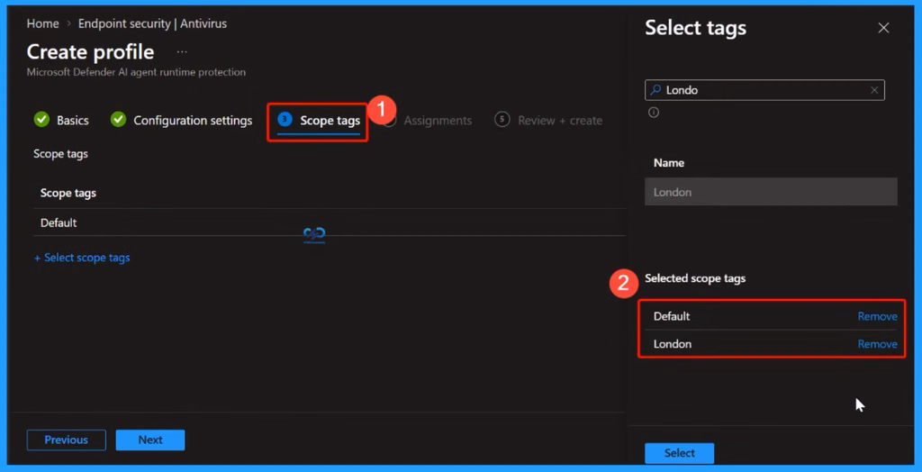Click the Home breadcrumb link

43,24
